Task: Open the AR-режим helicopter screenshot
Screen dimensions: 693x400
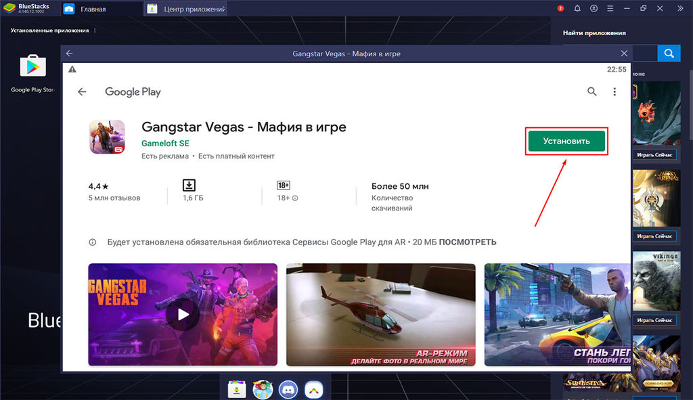Action: [380, 315]
